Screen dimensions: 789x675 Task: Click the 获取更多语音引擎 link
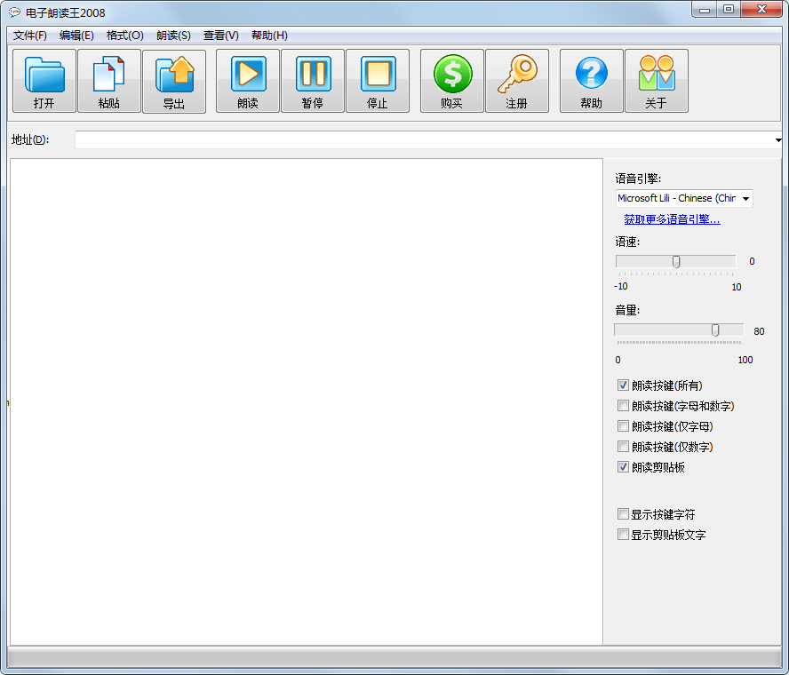tap(672, 219)
